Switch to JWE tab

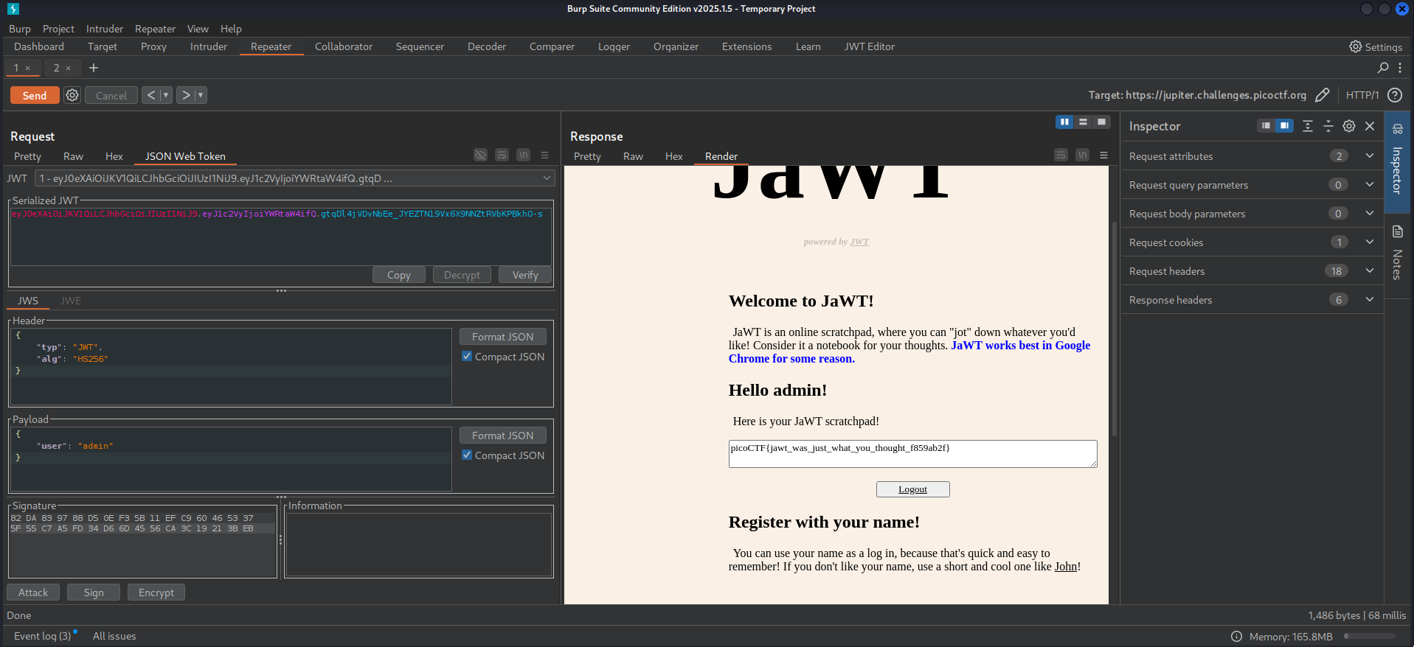(x=71, y=301)
